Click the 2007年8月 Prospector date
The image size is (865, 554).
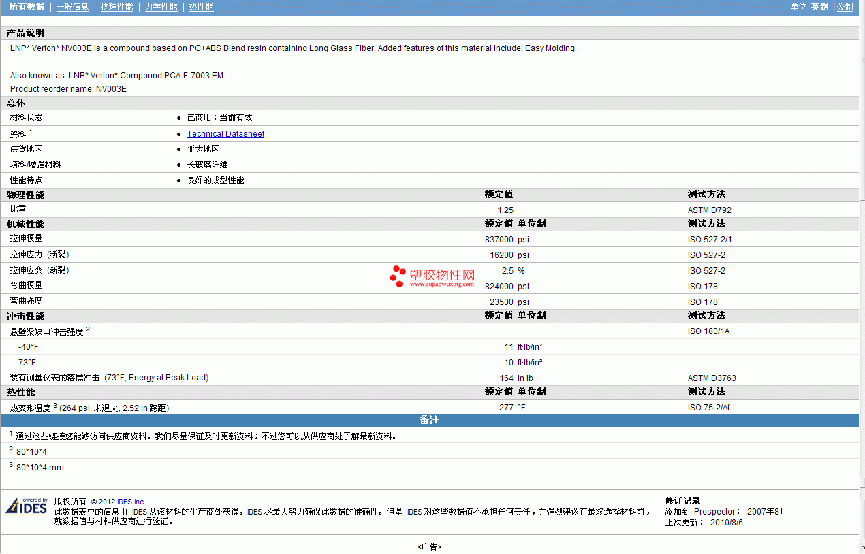[x=767, y=512]
